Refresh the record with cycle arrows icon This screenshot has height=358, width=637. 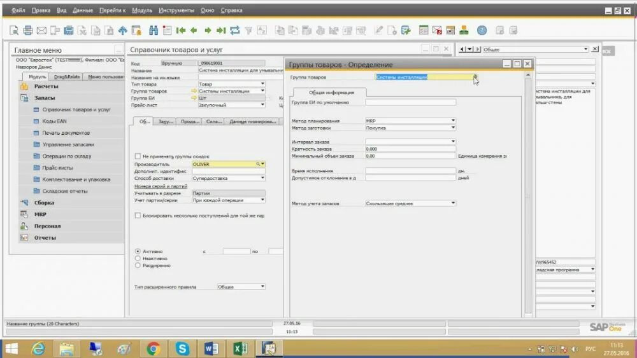[235, 31]
